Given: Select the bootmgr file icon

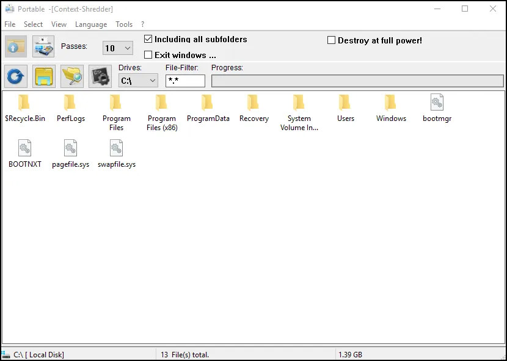Looking at the screenshot, I should 437,103.
